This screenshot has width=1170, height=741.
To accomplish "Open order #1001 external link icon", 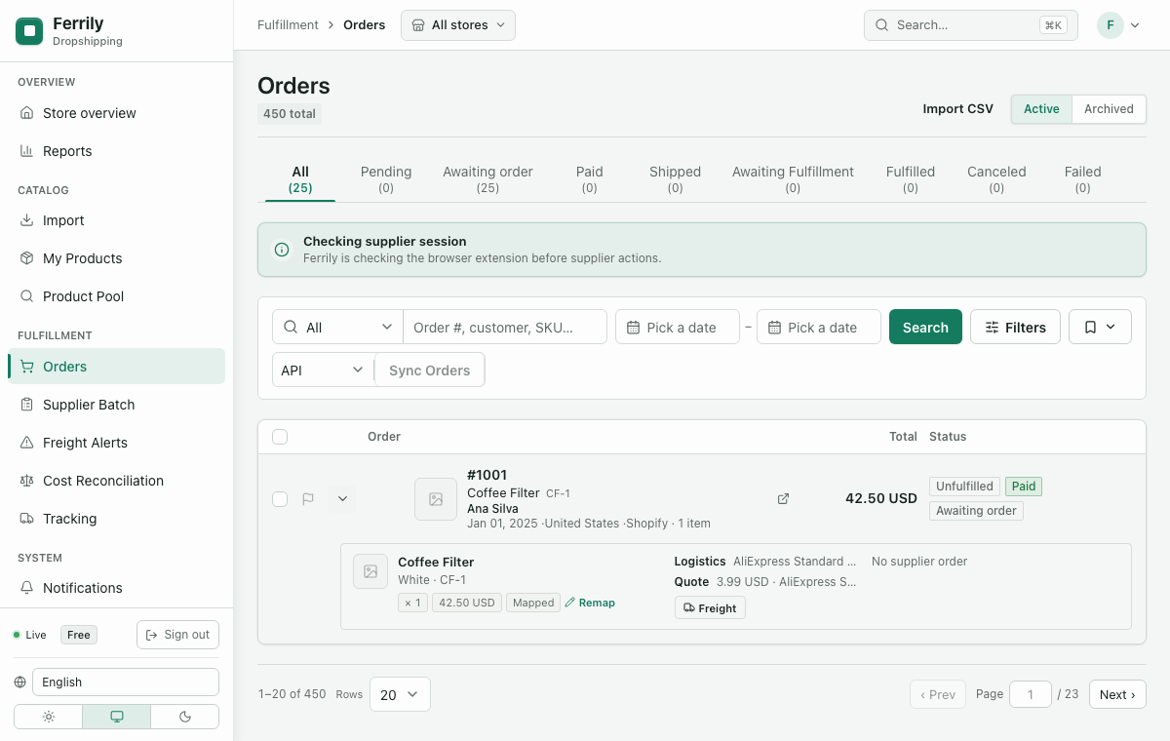I will (x=783, y=499).
